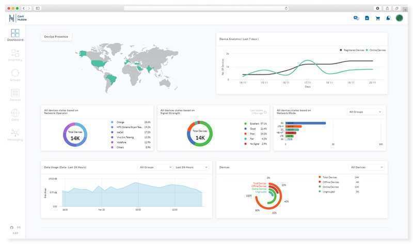Viewport: 413px width, 249px height.
Task: Open notifications bell in the header
Action: pos(388,18)
